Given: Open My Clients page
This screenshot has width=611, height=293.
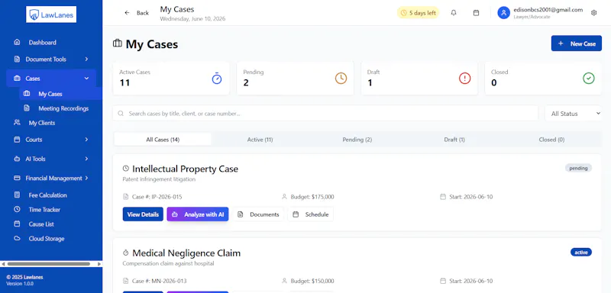Looking at the screenshot, I should tap(42, 123).
